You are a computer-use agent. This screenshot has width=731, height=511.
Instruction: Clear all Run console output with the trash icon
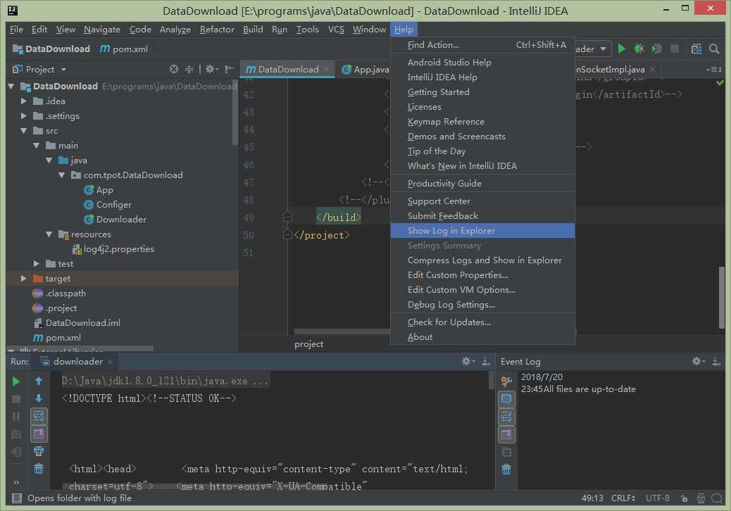[39, 469]
